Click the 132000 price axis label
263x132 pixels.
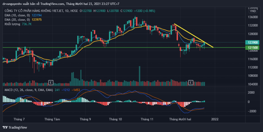coord(253,25)
